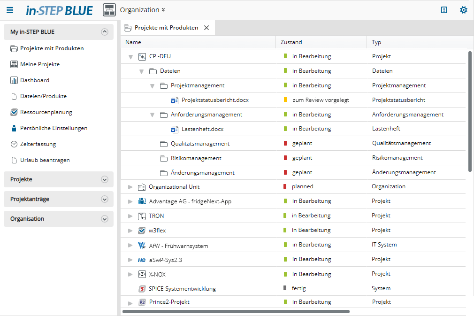
Task: Open Dashboard from the sidebar
Action: tap(34, 80)
